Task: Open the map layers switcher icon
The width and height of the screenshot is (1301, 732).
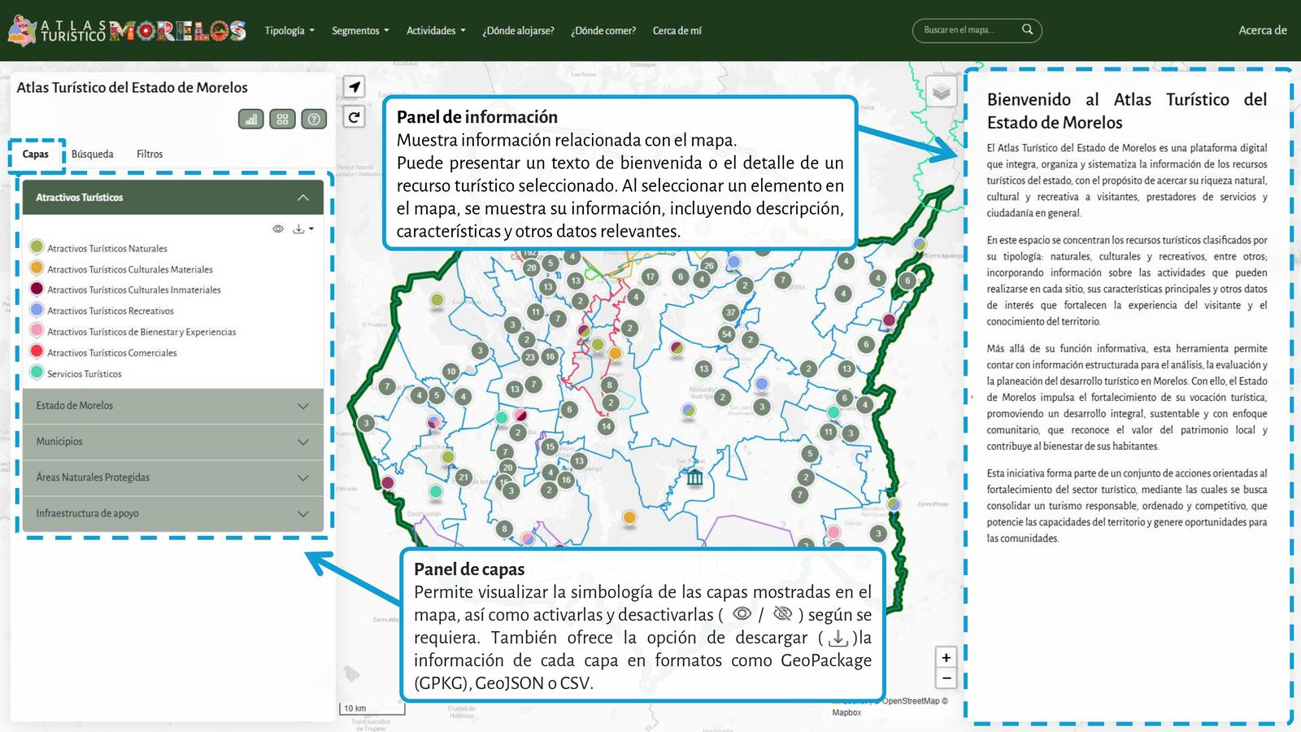Action: [941, 93]
